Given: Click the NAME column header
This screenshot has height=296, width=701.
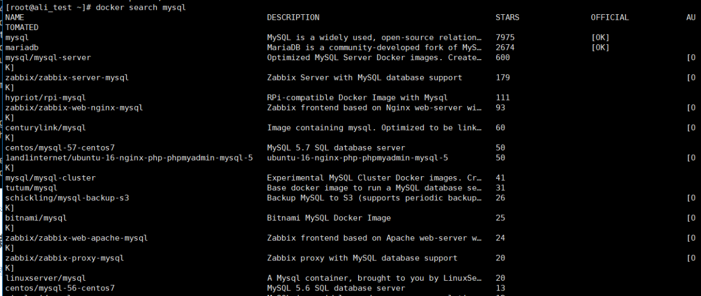Looking at the screenshot, I should pyautogui.click(x=15, y=18).
